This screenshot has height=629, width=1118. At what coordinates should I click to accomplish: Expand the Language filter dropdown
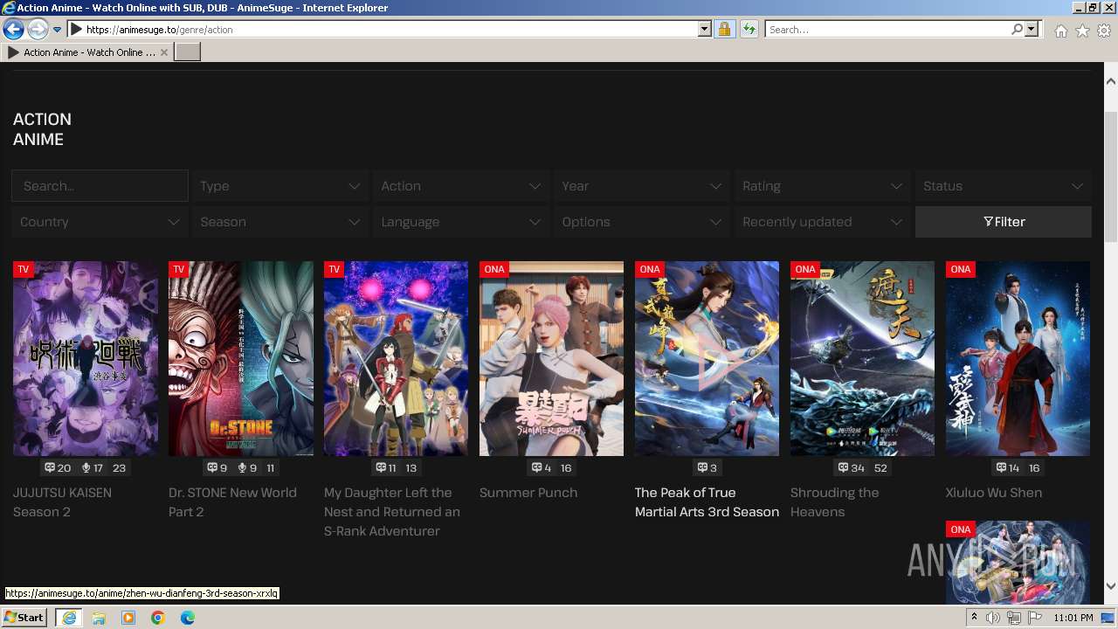461,222
